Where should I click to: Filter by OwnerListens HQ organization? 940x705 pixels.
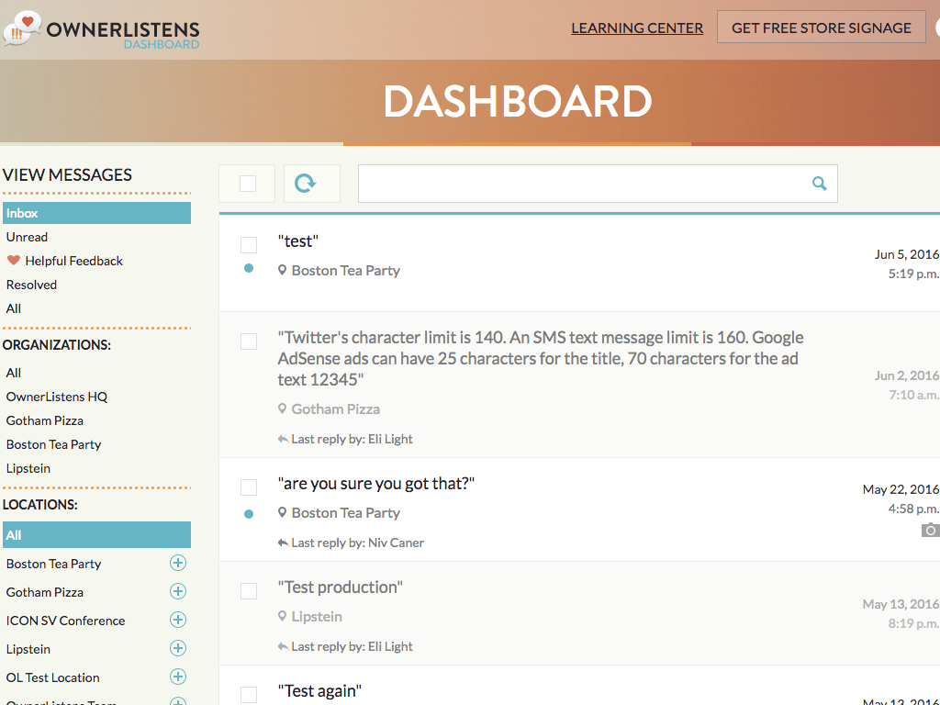(x=57, y=397)
